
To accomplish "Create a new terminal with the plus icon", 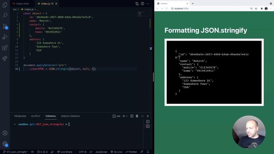I will (124, 116).
